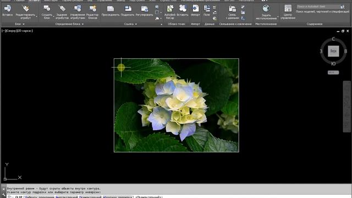Click top small icon in Связывание panel
352x198 pixels.
point(243,7)
